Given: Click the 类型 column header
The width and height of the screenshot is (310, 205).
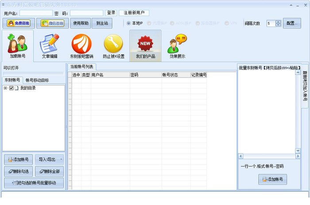Looking at the screenshot, I should pos(86,75).
